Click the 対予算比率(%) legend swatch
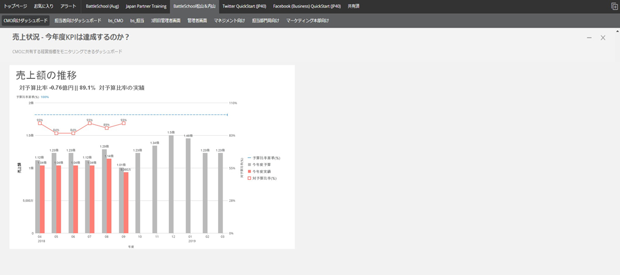The height and width of the screenshot is (275, 620). 250,177
